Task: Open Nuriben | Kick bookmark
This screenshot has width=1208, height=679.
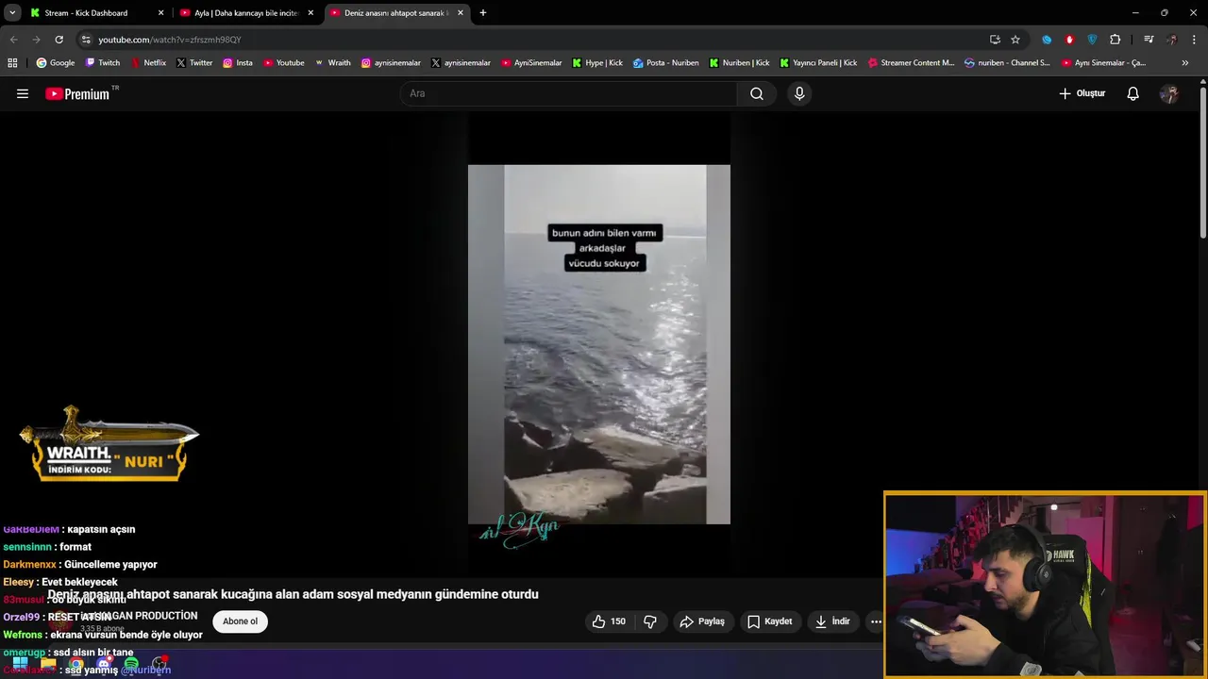Action: tap(739, 63)
